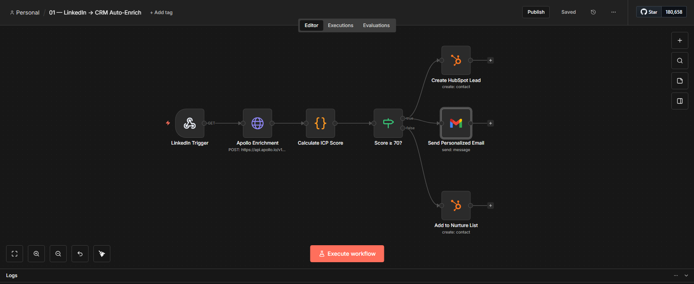Open the Create HubSpot Lead node
Screen dimensions: 694x284
tap(456, 60)
